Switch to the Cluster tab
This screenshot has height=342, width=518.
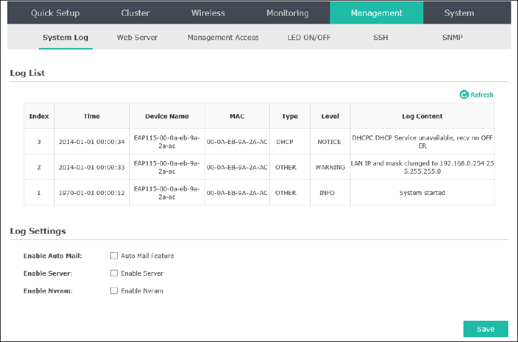point(135,13)
